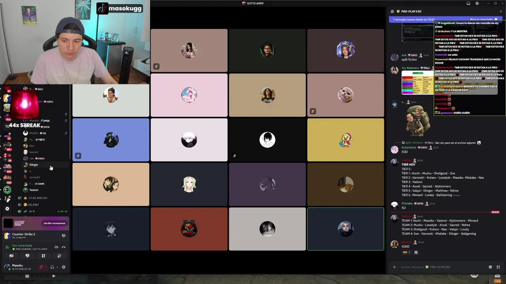This screenshot has width=506, height=284.
Task: Join the -STREAMERS- voice channel
Action: [38, 198]
